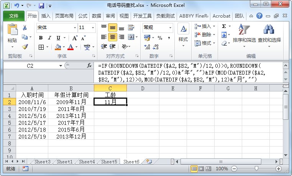Decrease indent in cell
Viewport: 292px width, 176px height.
(x=104, y=46)
